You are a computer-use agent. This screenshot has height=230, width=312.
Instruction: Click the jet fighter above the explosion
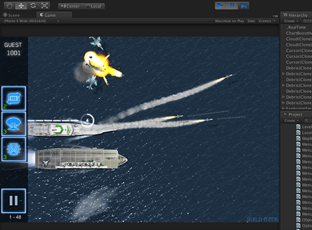coord(96,42)
